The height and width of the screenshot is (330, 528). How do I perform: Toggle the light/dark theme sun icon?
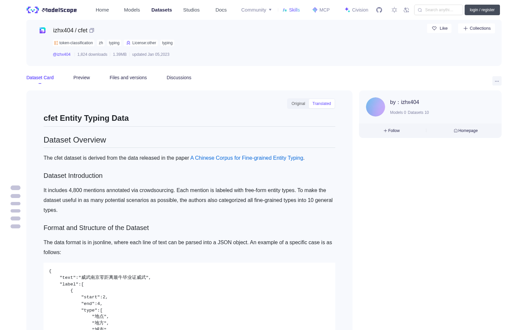coord(394,10)
